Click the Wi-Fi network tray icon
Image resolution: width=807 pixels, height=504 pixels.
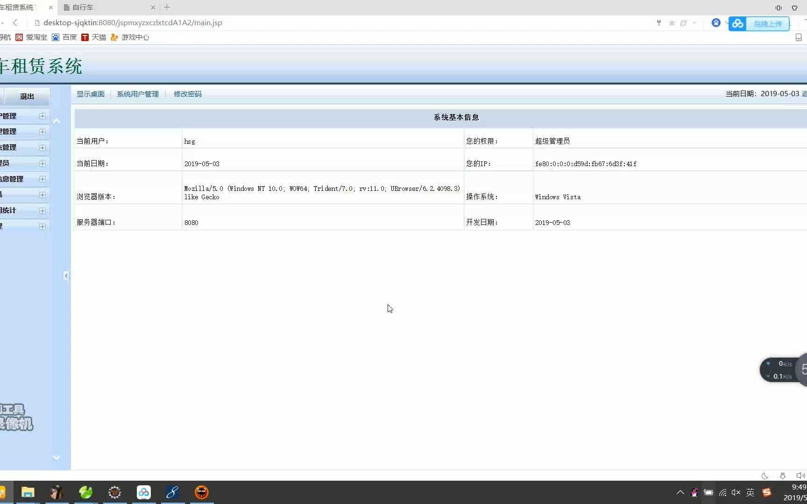click(x=722, y=492)
